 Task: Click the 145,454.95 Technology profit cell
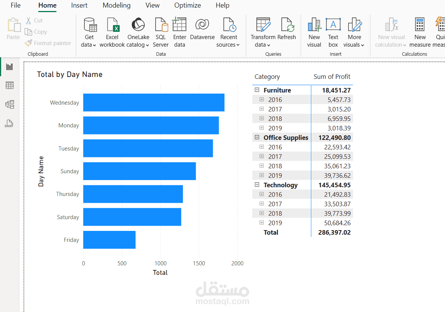point(334,185)
